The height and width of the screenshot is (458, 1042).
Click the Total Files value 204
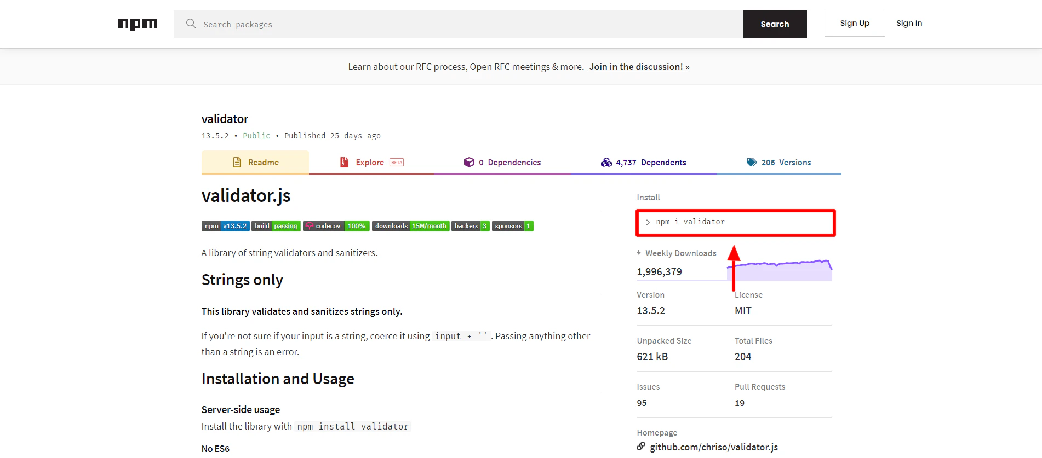(743, 357)
